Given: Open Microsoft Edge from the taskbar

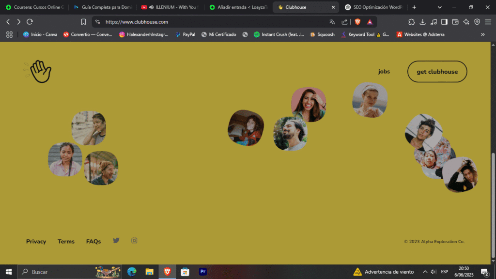Looking at the screenshot, I should pyautogui.click(x=132, y=272).
